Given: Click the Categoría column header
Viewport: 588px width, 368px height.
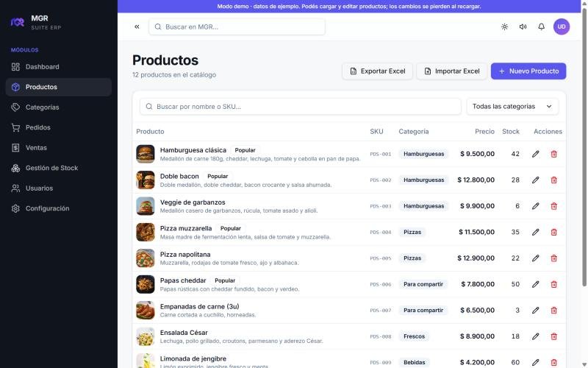Looking at the screenshot, I should 414,132.
